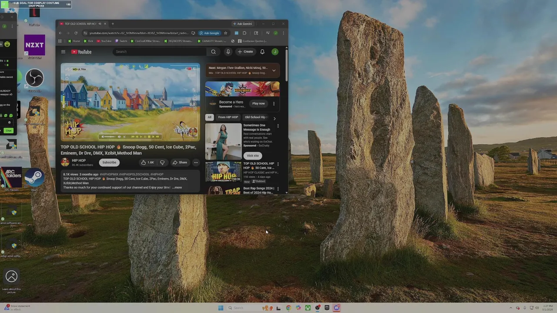557x313 pixels.
Task: Open Chrome from the taskbar
Action: [x=289, y=308]
